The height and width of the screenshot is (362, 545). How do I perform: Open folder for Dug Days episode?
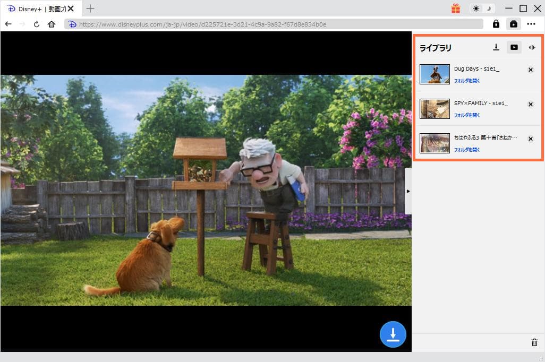(467, 81)
